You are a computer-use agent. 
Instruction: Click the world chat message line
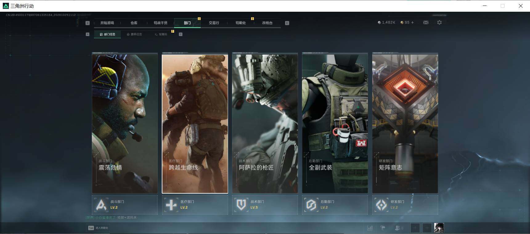click(x=111, y=217)
